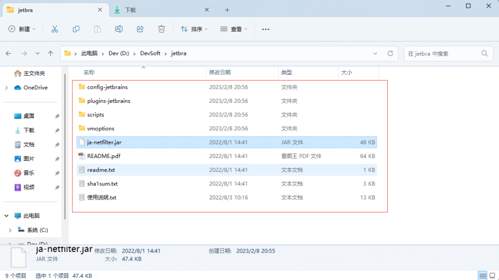Click the Cut scissors icon

point(55,29)
